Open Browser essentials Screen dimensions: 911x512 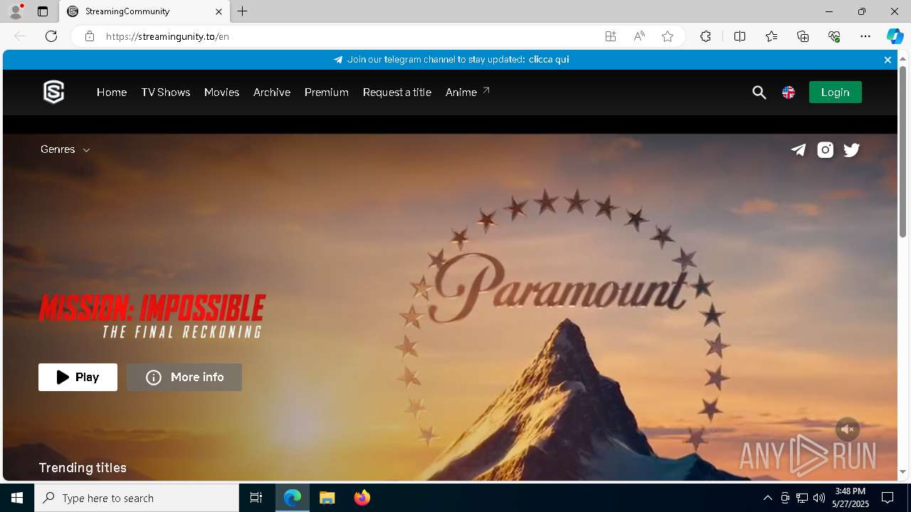[x=834, y=36]
